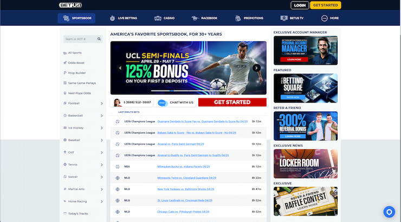
Task: Click the yellow Get Started button in header
Action: point(326,5)
